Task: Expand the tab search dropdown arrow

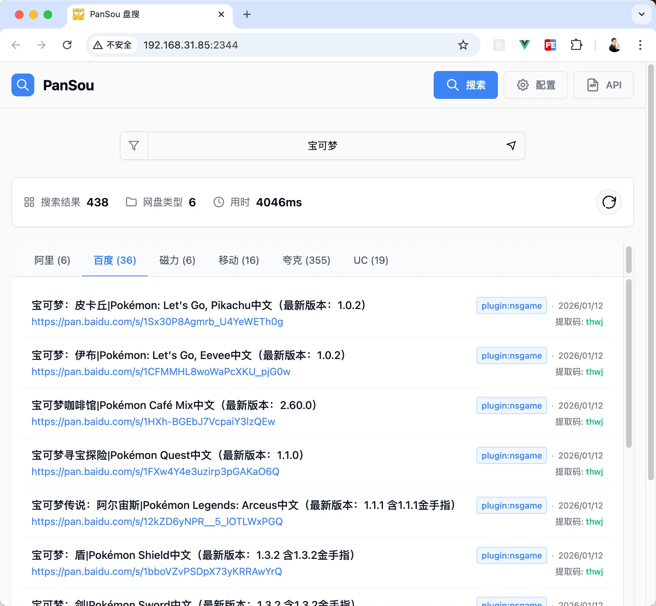Action: pos(642,14)
